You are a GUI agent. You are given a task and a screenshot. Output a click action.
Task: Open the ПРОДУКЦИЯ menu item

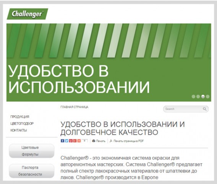(x=20, y=117)
